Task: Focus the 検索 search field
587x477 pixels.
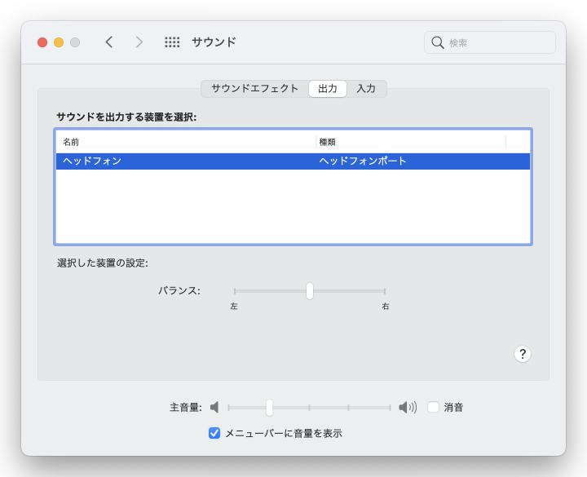Action: 490,42
